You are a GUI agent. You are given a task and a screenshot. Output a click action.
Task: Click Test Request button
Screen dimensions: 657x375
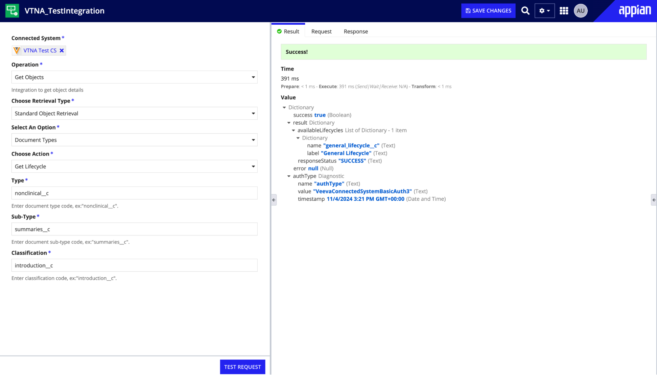tap(243, 367)
